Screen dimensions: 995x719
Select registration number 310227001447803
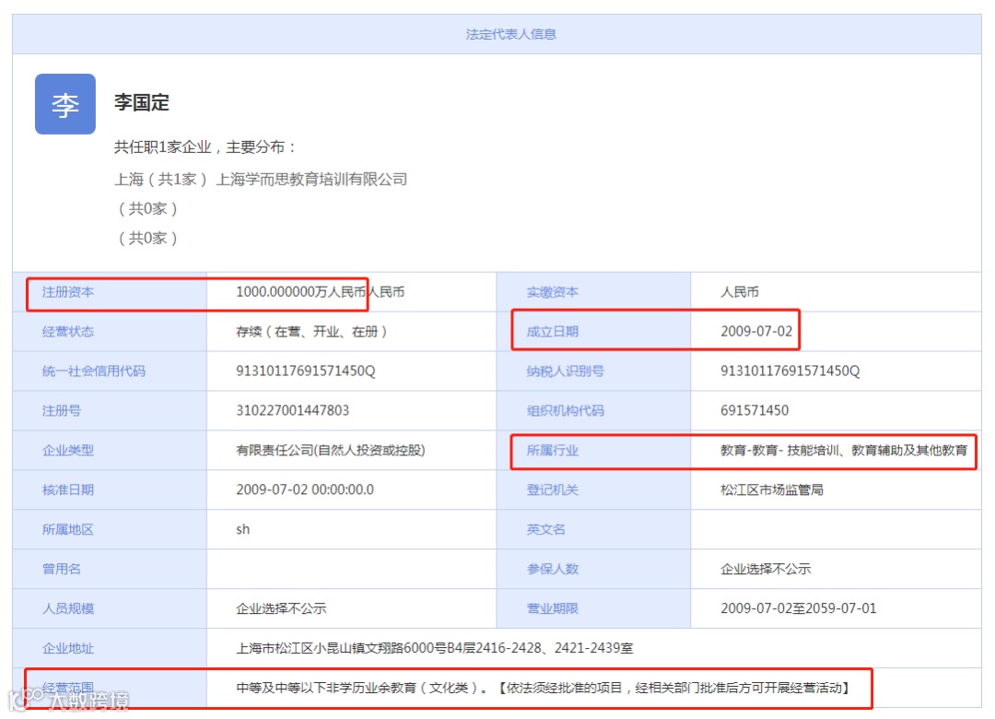293,411
